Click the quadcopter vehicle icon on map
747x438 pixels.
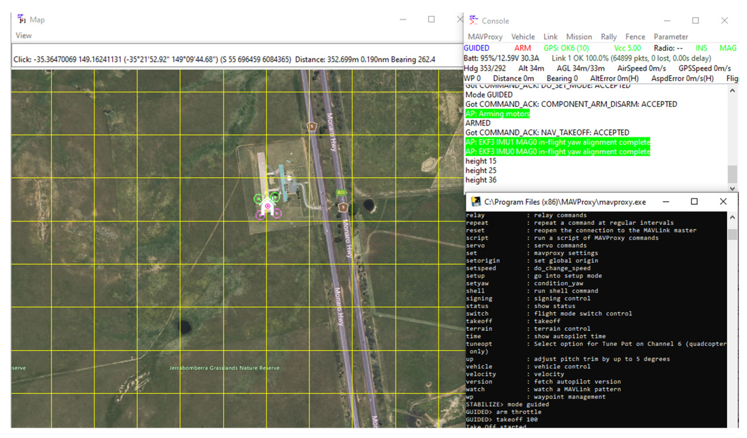click(x=268, y=206)
